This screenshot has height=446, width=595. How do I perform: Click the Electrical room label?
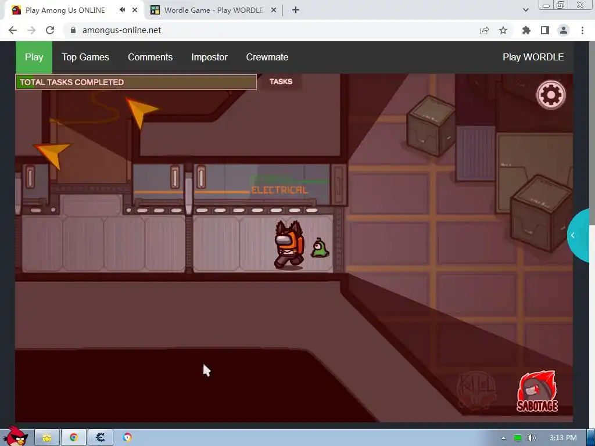279,190
